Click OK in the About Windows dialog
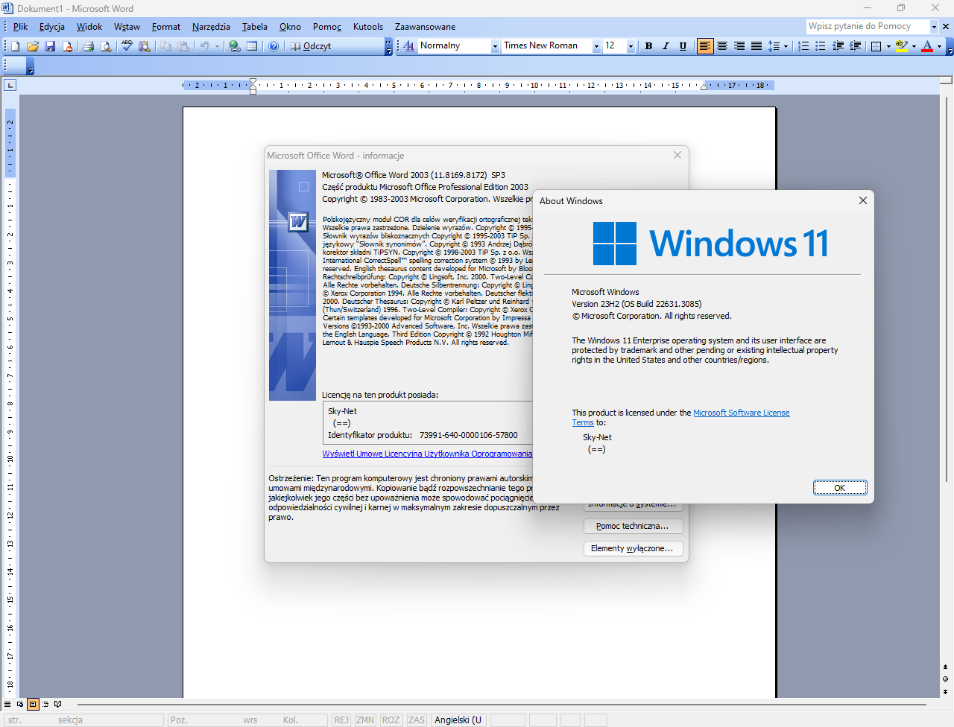Screen dimensions: 954x727 pyautogui.click(x=840, y=488)
